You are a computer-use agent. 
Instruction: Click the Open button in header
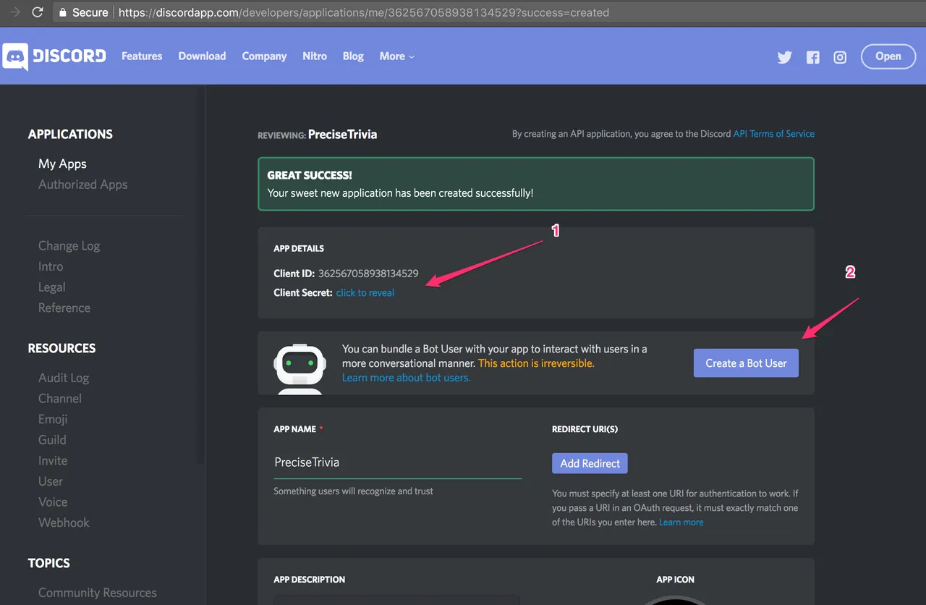[888, 56]
